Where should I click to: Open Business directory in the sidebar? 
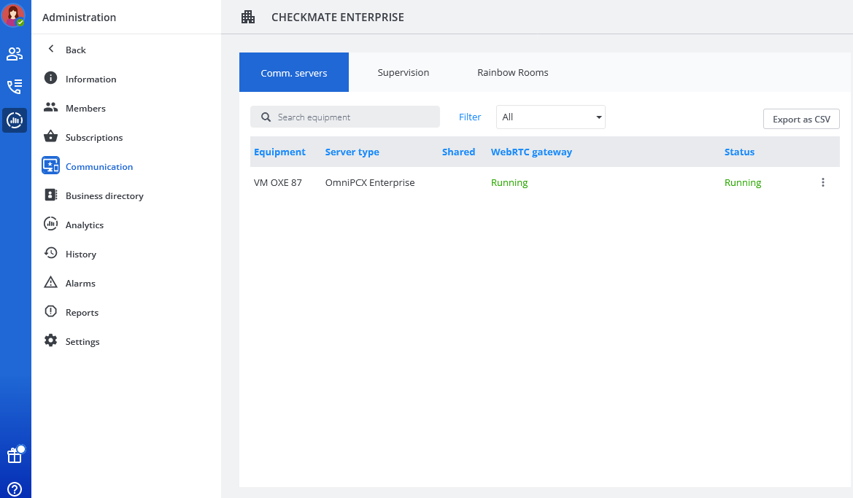click(x=104, y=196)
